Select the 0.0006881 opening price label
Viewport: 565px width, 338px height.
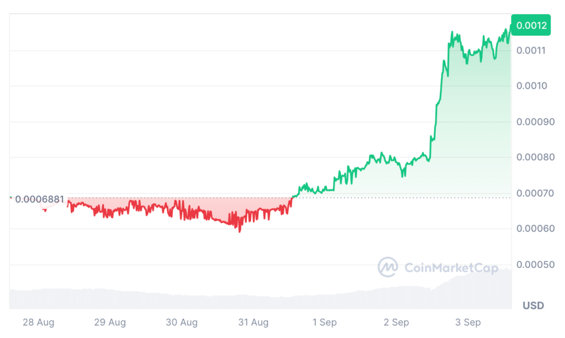[40, 199]
